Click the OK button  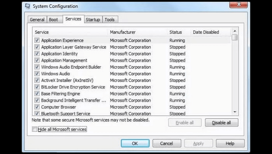click(135, 143)
